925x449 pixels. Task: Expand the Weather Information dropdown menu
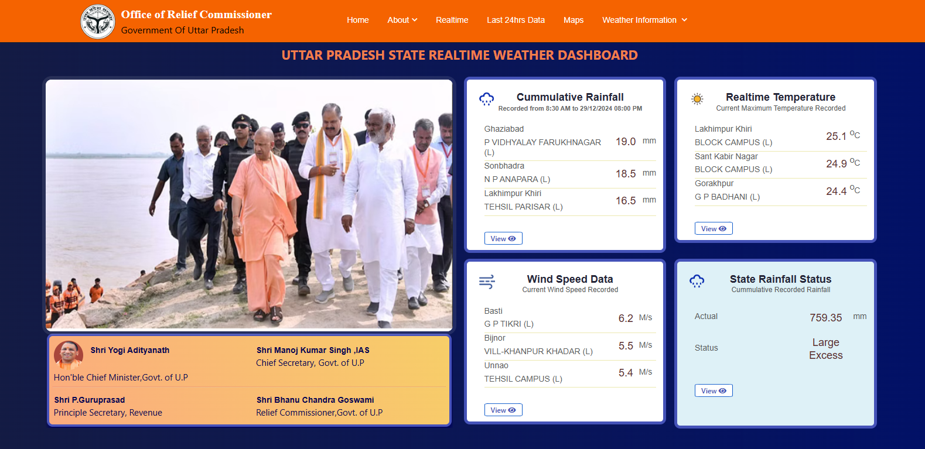tap(644, 20)
